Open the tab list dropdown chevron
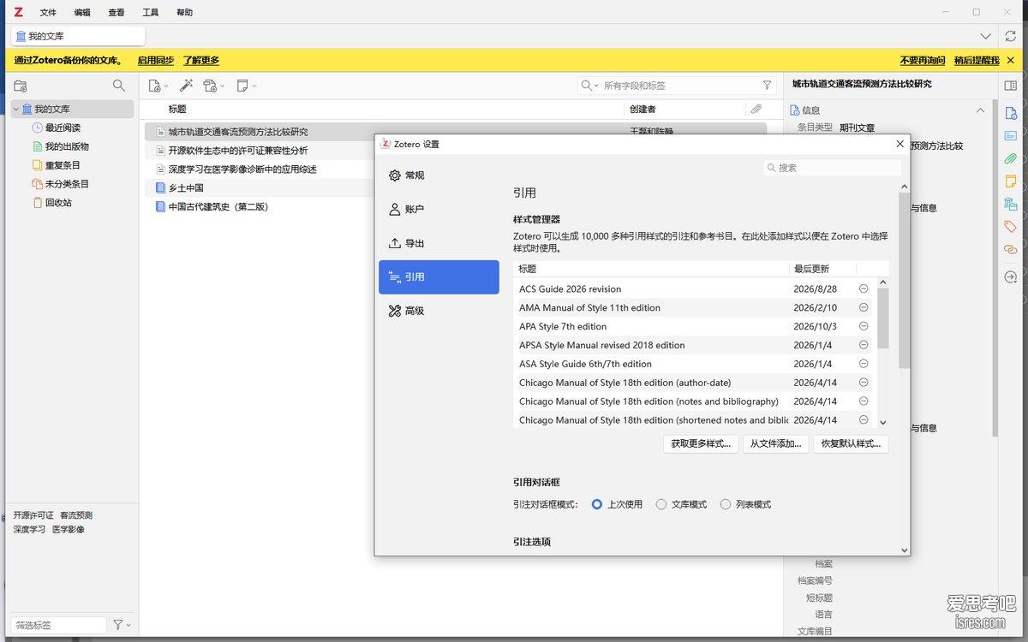1028x642 pixels. click(986, 36)
